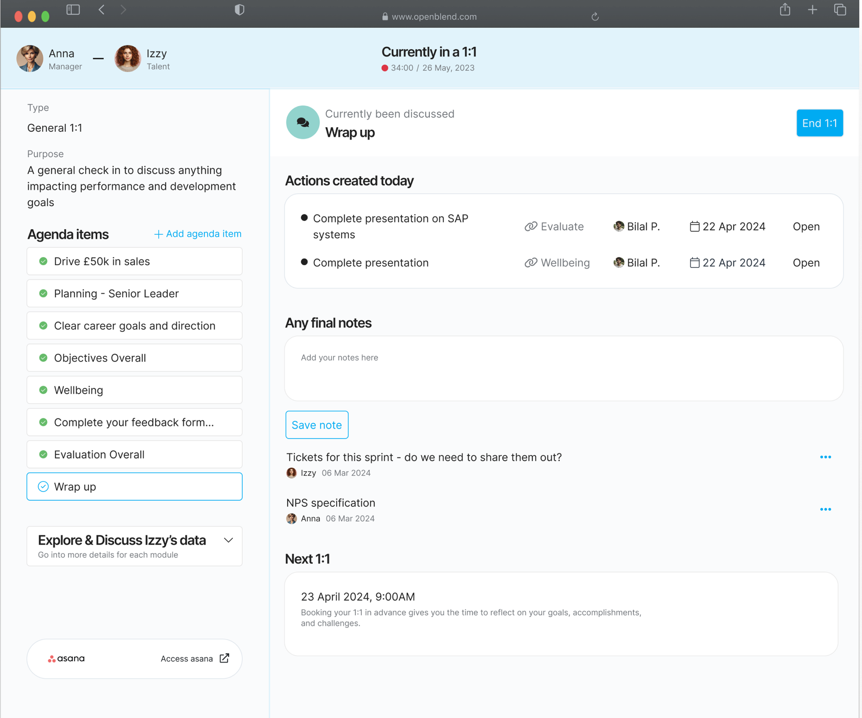The height and width of the screenshot is (718, 862).
Task: Click the share icon in the browser toolbar
Action: pyautogui.click(x=785, y=9)
